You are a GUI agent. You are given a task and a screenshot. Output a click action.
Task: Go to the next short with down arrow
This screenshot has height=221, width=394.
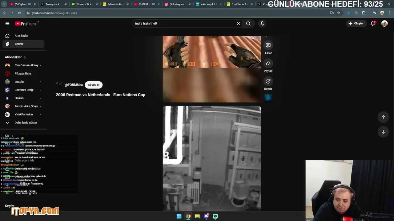383,132
